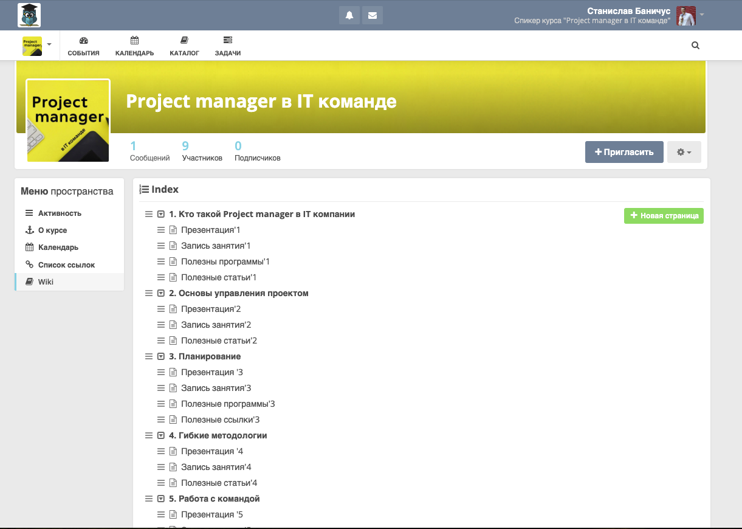
Task: Open notifications bell icon
Action: click(x=349, y=15)
